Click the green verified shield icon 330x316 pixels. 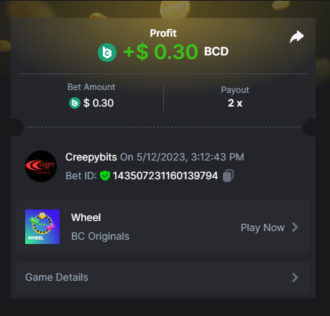(105, 176)
